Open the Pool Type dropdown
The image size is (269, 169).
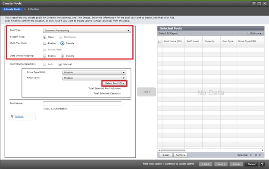click(x=87, y=31)
